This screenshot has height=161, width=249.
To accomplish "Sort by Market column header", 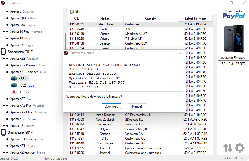I will click(105, 18).
